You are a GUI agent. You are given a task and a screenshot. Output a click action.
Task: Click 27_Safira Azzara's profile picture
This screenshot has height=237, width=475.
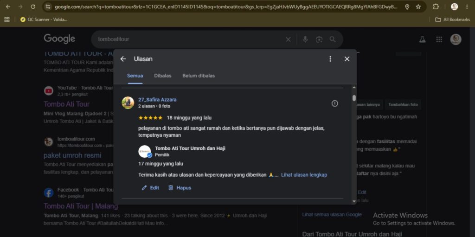pos(128,103)
